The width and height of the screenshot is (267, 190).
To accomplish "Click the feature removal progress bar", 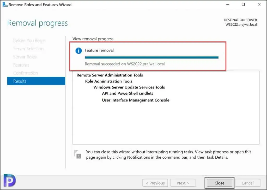I will click(x=151, y=57).
